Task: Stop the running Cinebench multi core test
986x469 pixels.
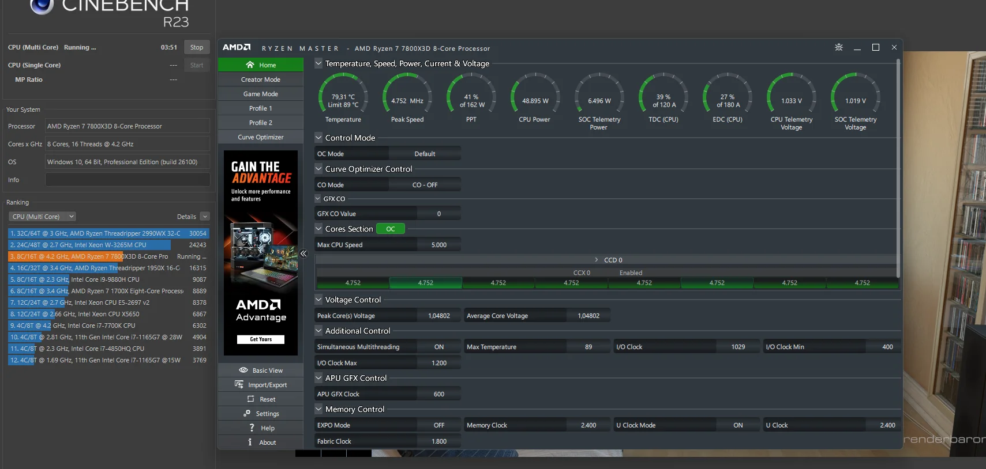Action: click(197, 47)
